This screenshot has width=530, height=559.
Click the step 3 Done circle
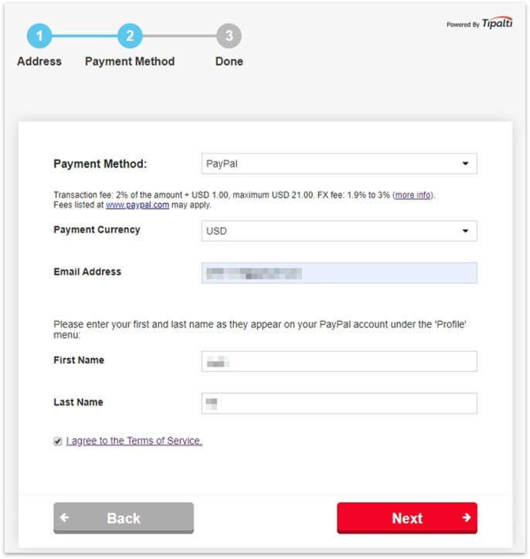[229, 36]
